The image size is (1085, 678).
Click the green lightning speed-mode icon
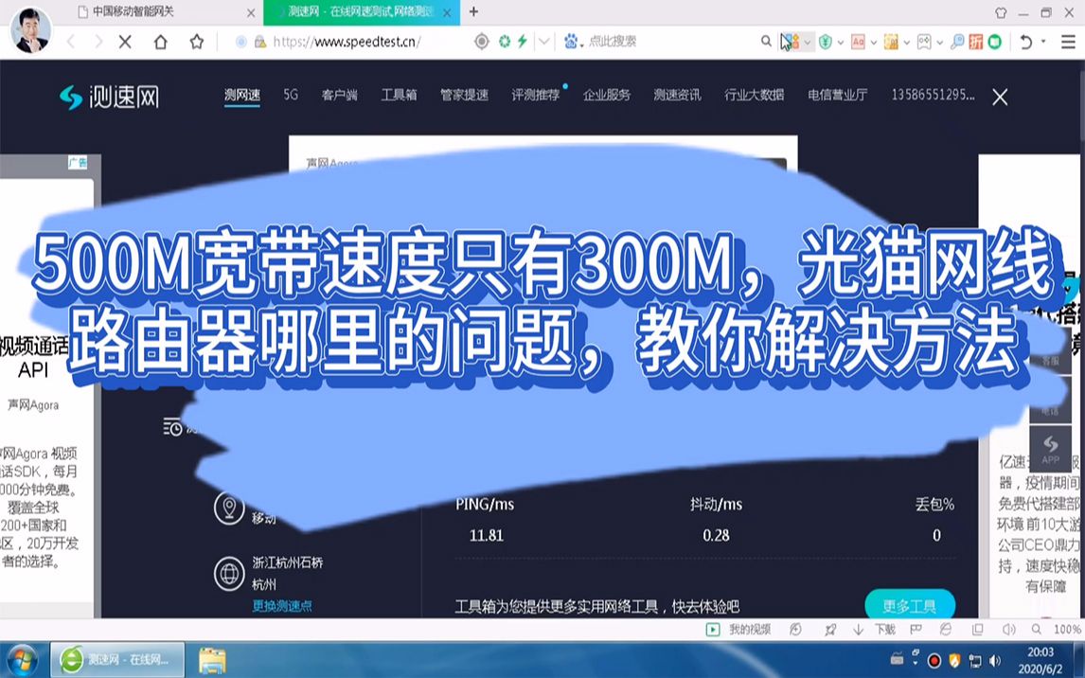click(522, 42)
